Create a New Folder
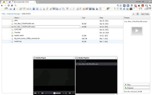The image size is (152, 95). [145, 14]
